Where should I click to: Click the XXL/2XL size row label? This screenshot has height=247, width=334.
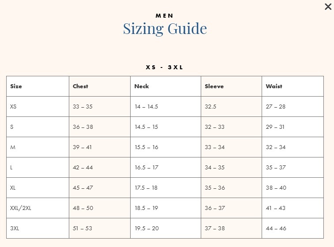click(x=21, y=208)
